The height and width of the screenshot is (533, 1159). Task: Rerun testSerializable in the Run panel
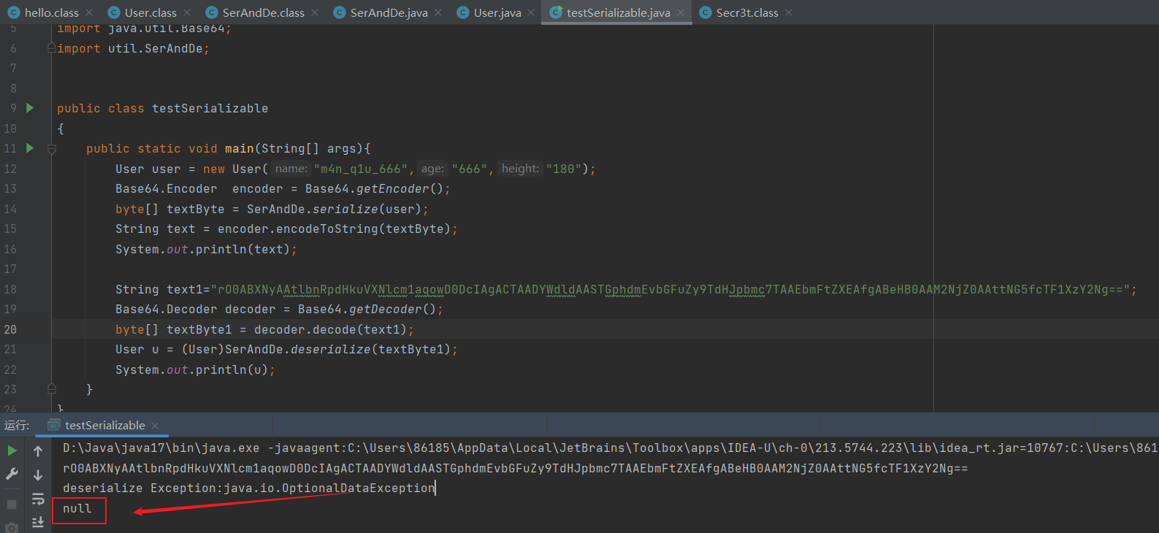12,450
